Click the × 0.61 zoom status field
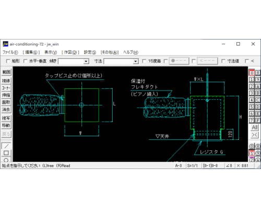Image resolution: width=261 pixels, height=208 pixels. pos(242,166)
